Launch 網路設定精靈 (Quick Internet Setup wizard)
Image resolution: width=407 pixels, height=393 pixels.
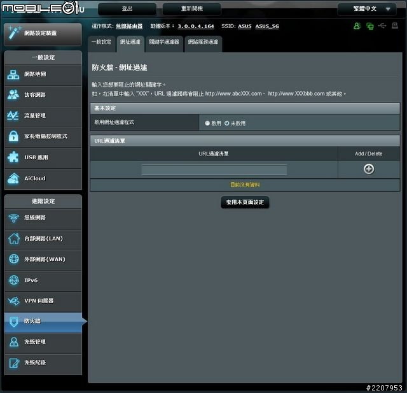click(x=42, y=33)
